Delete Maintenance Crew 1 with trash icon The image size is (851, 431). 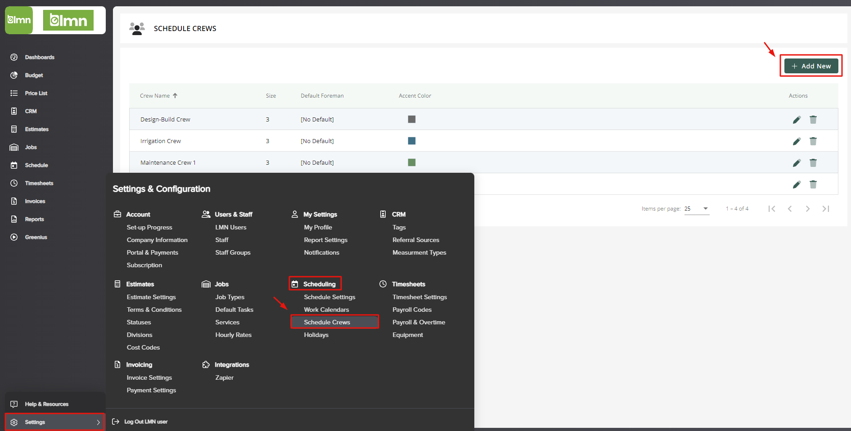pyautogui.click(x=813, y=162)
